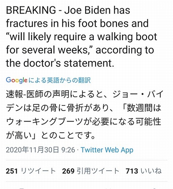Click the Japanese line starting with デンは足の骨
173x189 pixels.
[x=84, y=108]
